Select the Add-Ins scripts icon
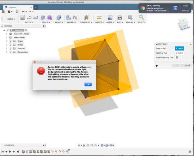Screen dimensions: 194x156 click(130, 18)
